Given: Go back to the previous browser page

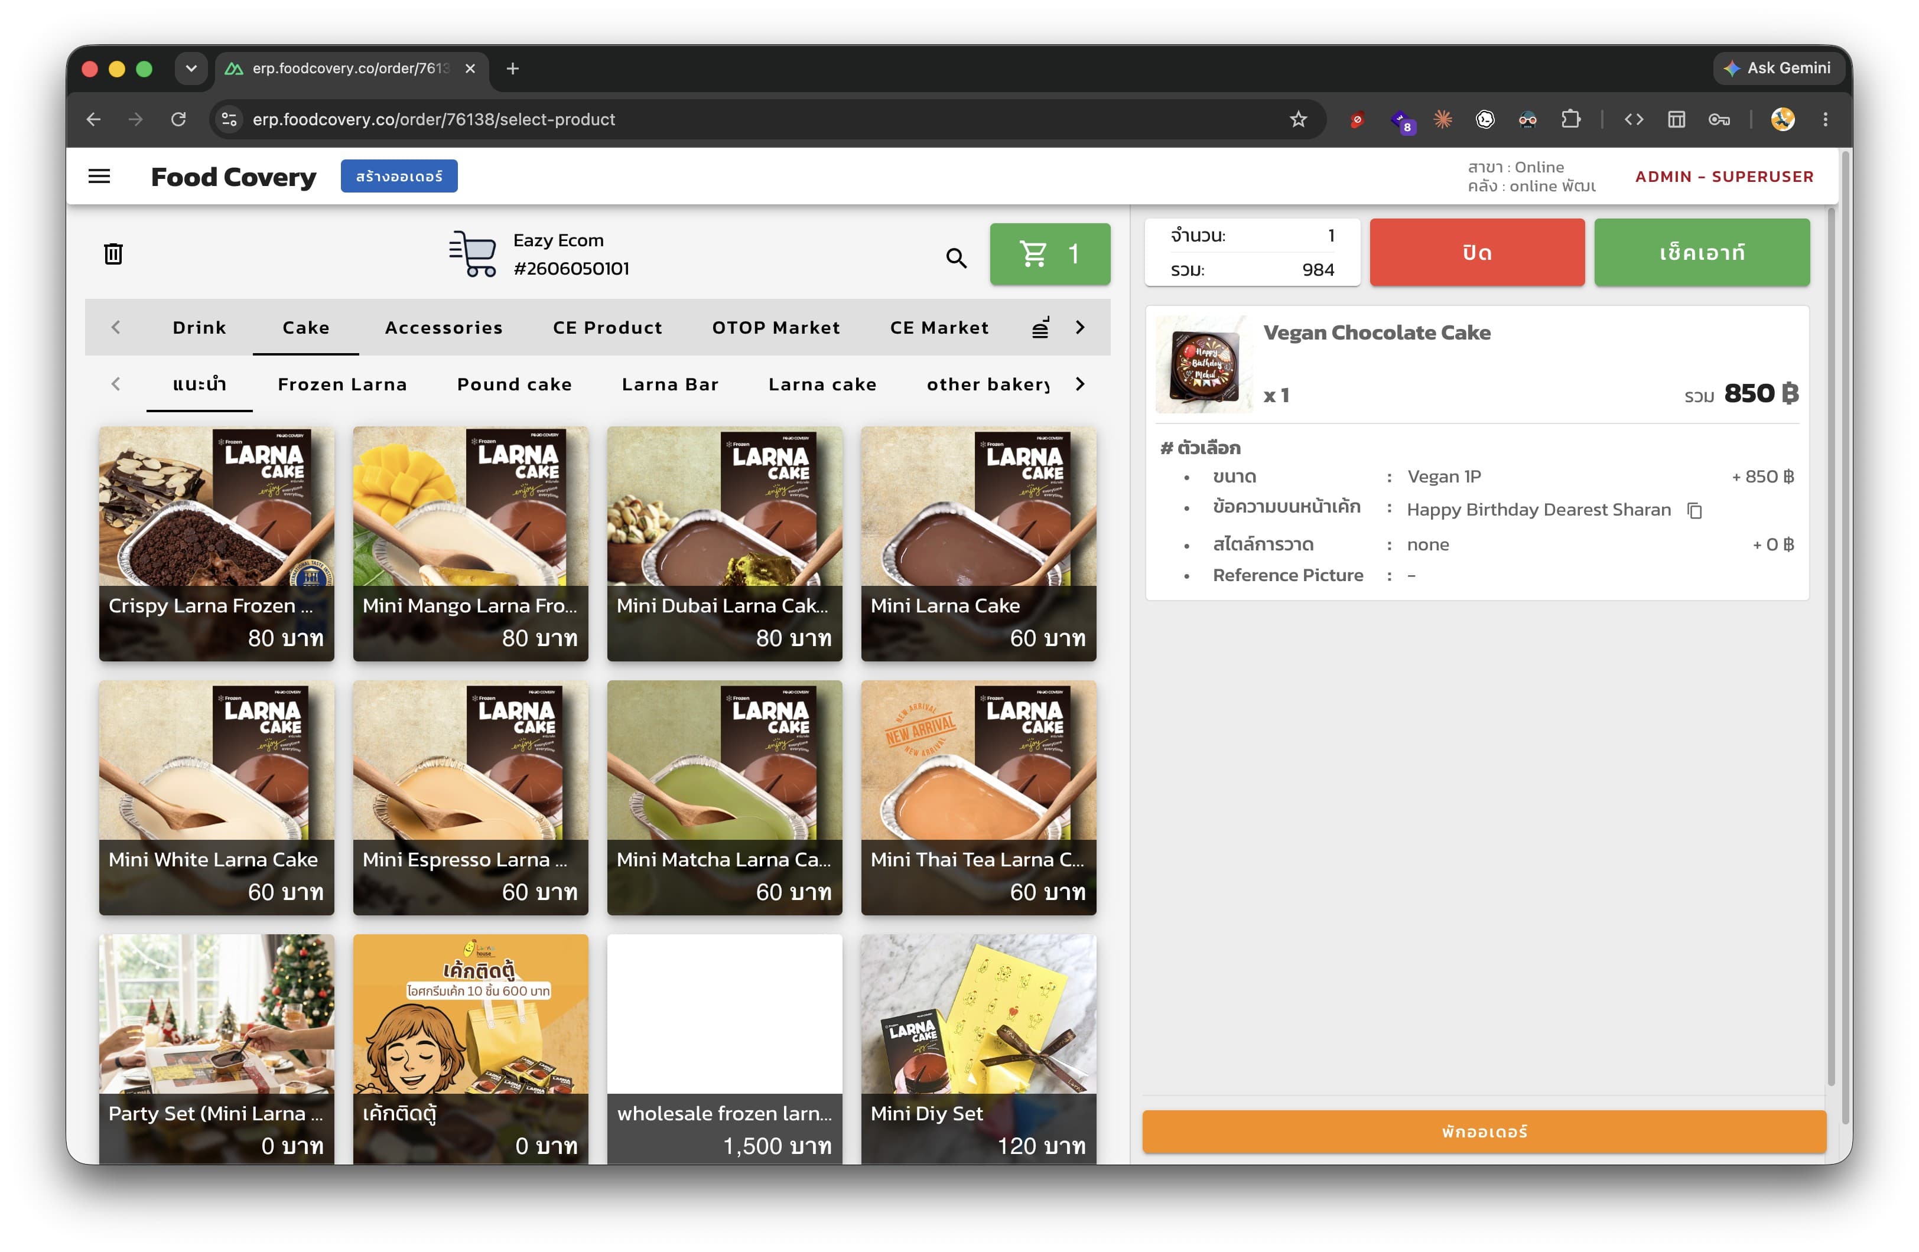Looking at the screenshot, I should [93, 119].
